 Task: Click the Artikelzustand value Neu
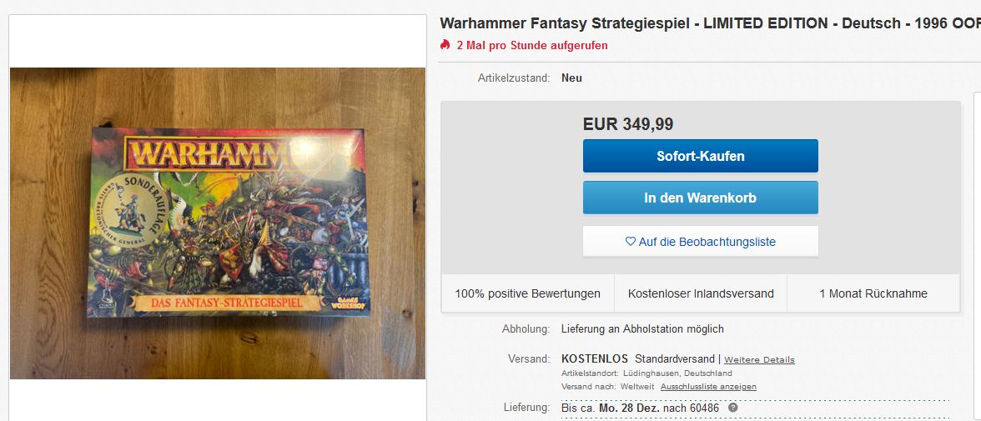(x=572, y=78)
